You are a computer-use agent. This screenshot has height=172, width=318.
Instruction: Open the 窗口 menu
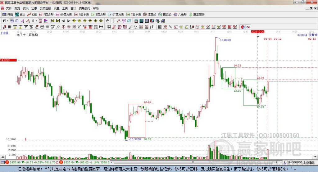[73, 8]
